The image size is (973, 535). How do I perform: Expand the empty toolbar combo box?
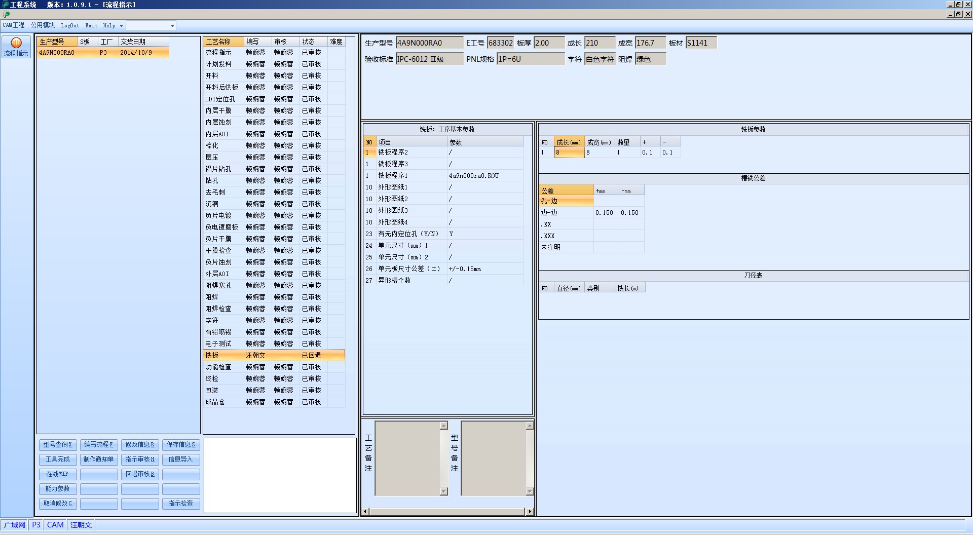pyautogui.click(x=172, y=26)
